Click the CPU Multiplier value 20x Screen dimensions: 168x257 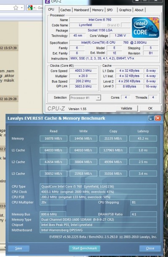tap(53, 202)
